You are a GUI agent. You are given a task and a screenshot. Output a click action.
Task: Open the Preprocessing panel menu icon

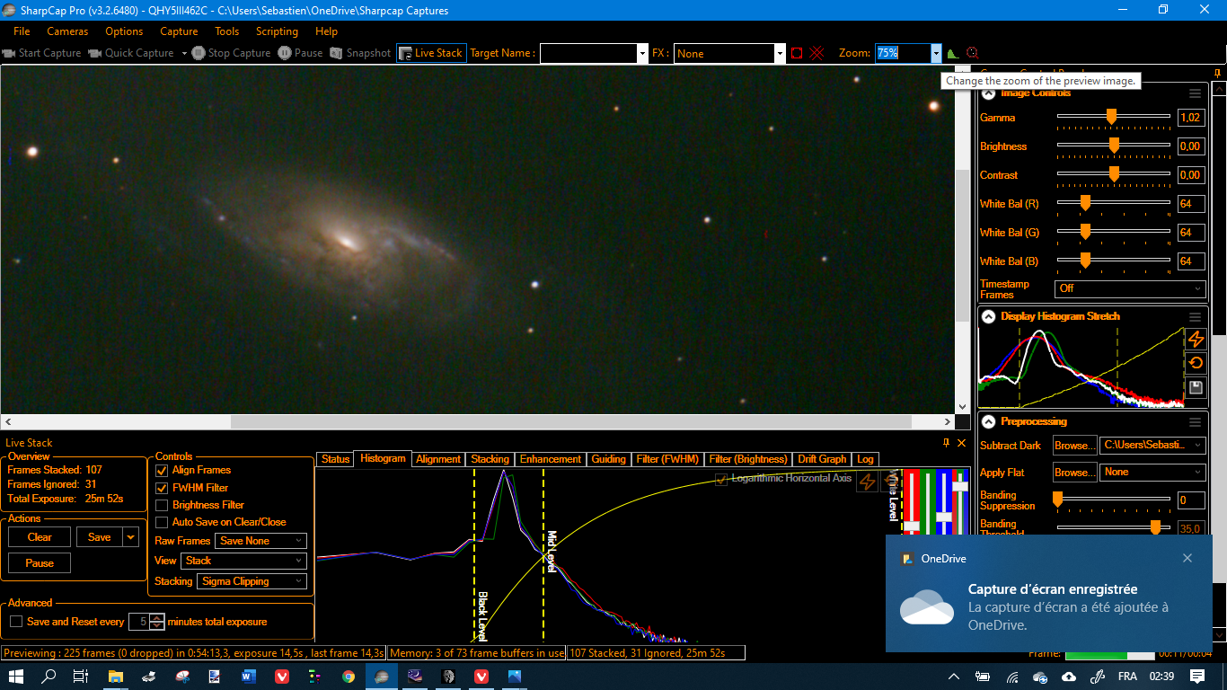[1195, 421]
